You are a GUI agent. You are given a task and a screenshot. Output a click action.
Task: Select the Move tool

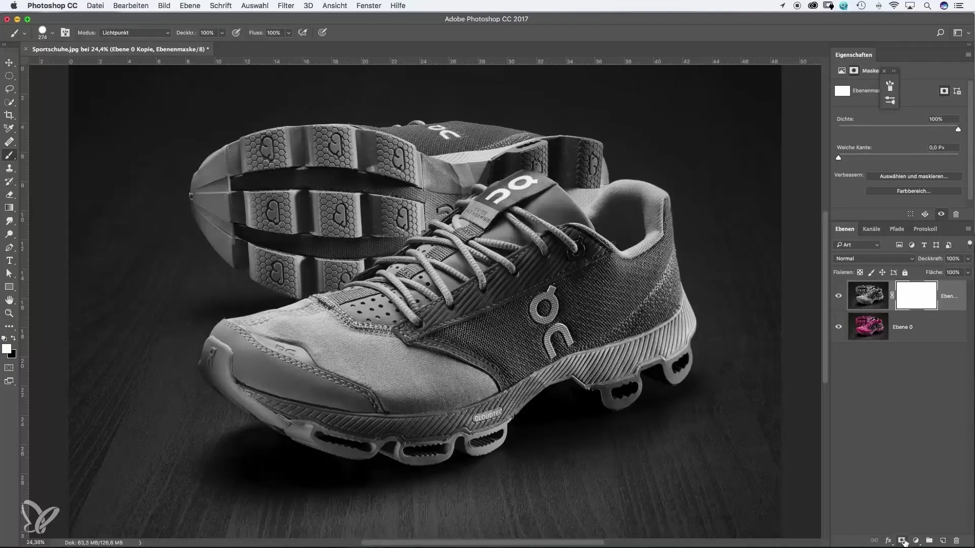click(x=9, y=62)
